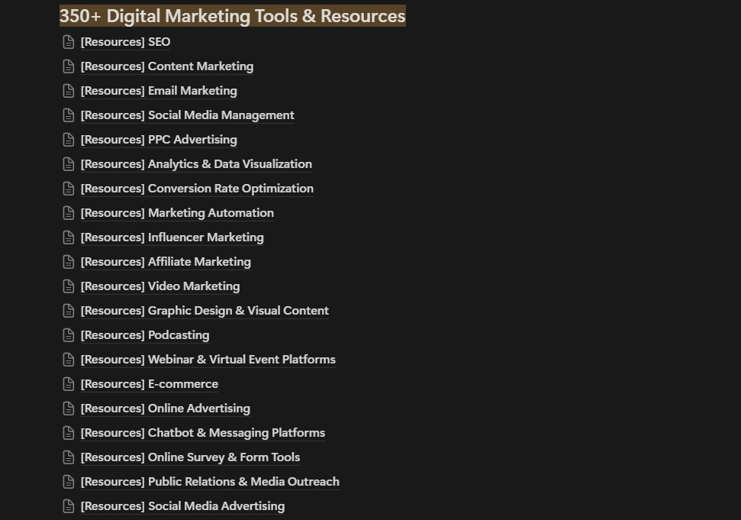Click the page icon beside E-commerce
Viewport: 741px width, 520px height.
(69, 384)
